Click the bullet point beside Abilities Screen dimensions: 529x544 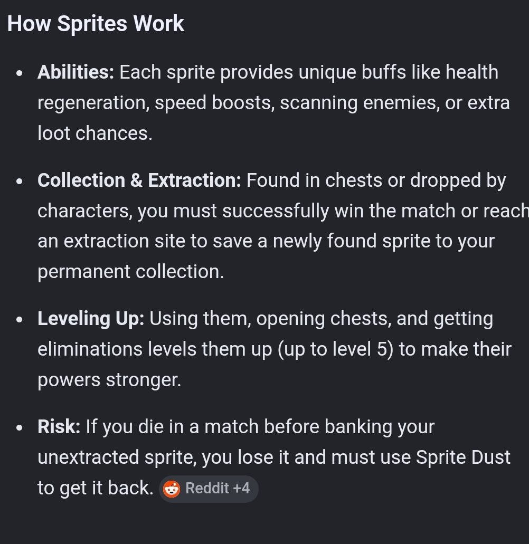pyautogui.click(x=20, y=73)
